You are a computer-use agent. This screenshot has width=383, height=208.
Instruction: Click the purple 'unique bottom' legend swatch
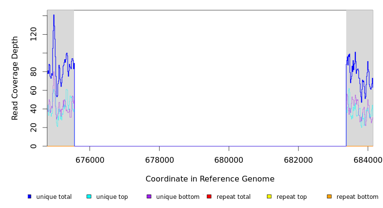[149, 196]
